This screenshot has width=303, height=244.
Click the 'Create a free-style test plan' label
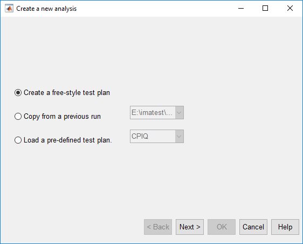[x=67, y=93]
